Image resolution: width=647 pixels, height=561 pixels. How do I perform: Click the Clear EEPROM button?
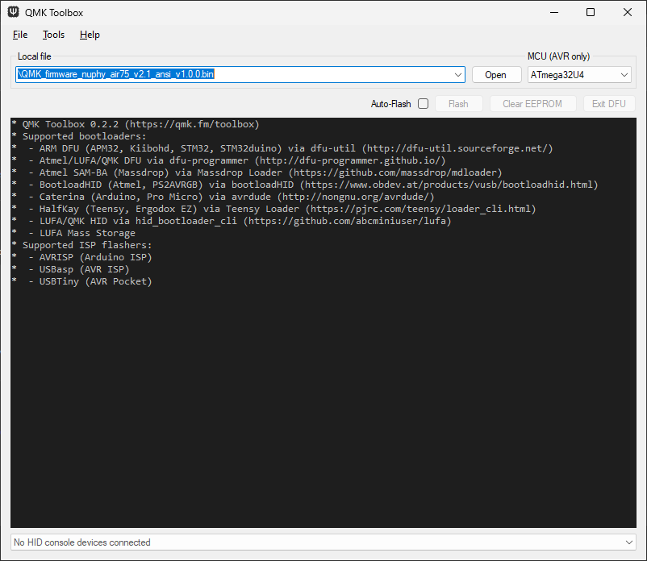532,104
